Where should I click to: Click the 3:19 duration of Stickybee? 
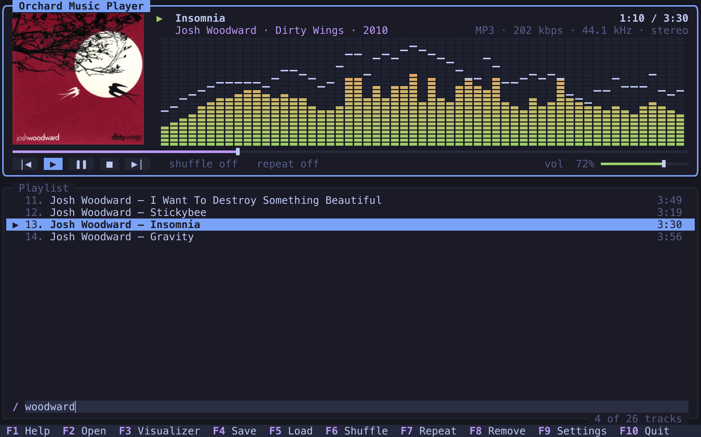pyautogui.click(x=670, y=212)
